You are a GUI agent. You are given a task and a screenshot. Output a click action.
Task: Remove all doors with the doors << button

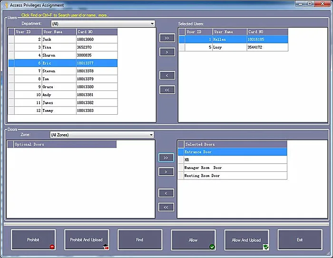coord(166,207)
